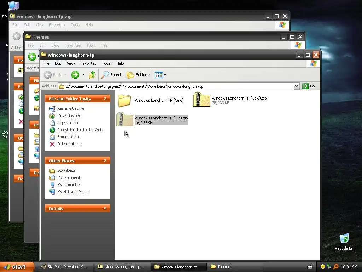Open File menu in Themes window
Image resolution: width=362 pixels, height=272 pixels.
click(x=31, y=45)
